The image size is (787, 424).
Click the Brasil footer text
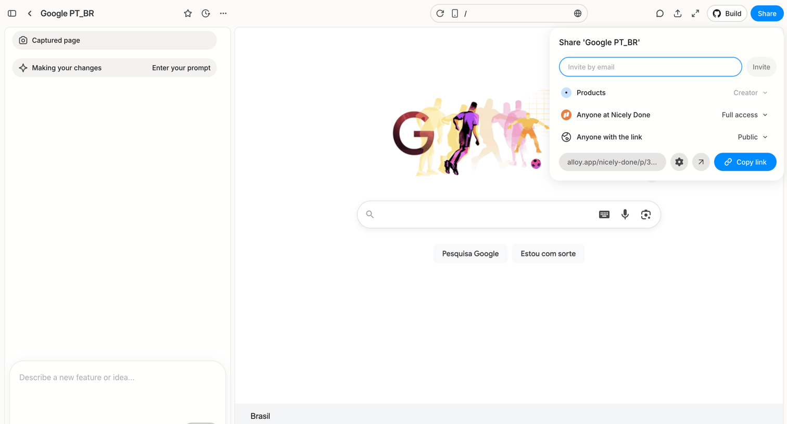point(260,416)
